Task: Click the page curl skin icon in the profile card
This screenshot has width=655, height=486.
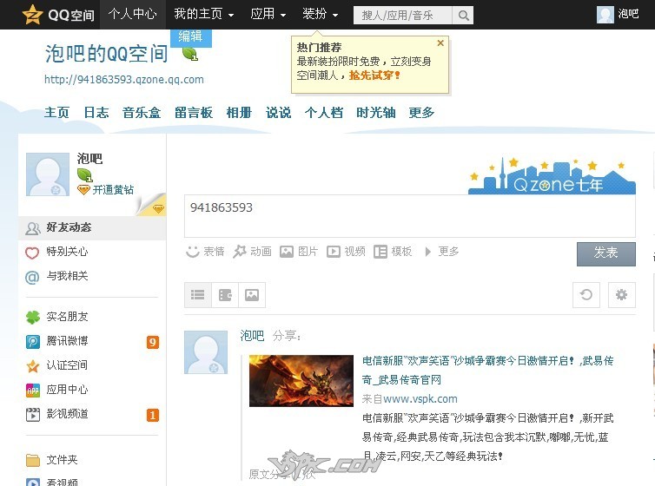Action: (151, 205)
